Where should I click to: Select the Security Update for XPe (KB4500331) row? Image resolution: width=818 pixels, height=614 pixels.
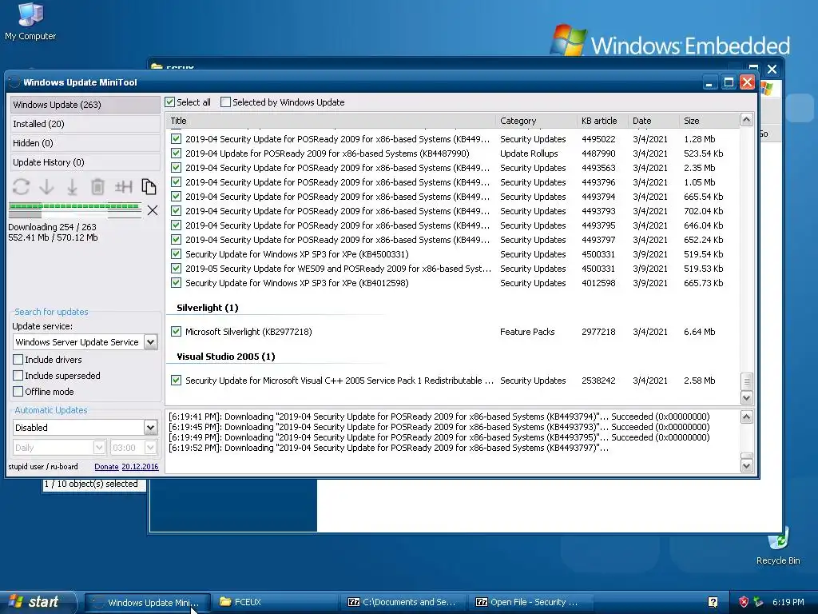point(453,254)
